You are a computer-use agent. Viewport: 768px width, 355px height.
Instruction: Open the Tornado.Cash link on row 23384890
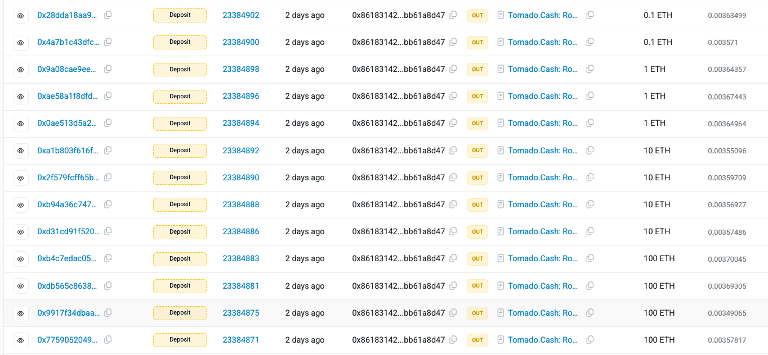tap(542, 177)
